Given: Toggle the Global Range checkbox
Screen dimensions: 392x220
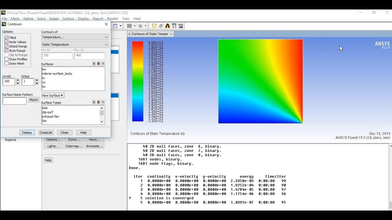Looking at the screenshot, I should [x=6, y=46].
